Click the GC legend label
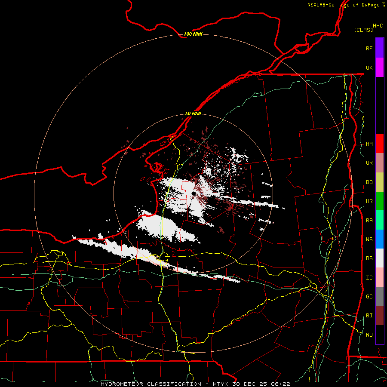The width and height of the screenshot is (387, 387). pyautogui.click(x=369, y=297)
